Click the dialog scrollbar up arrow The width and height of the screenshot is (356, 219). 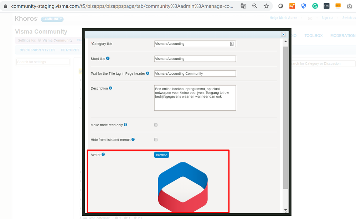tap(285, 42)
